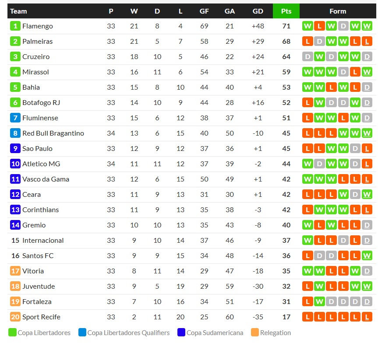Sort table by Pts column header
The image size is (378, 346).
pyautogui.click(x=286, y=11)
